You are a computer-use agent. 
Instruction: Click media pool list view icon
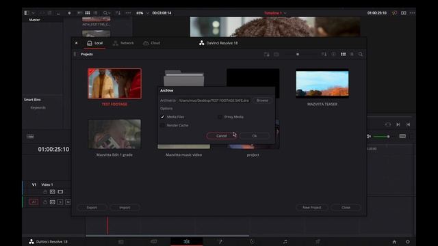coord(96,13)
